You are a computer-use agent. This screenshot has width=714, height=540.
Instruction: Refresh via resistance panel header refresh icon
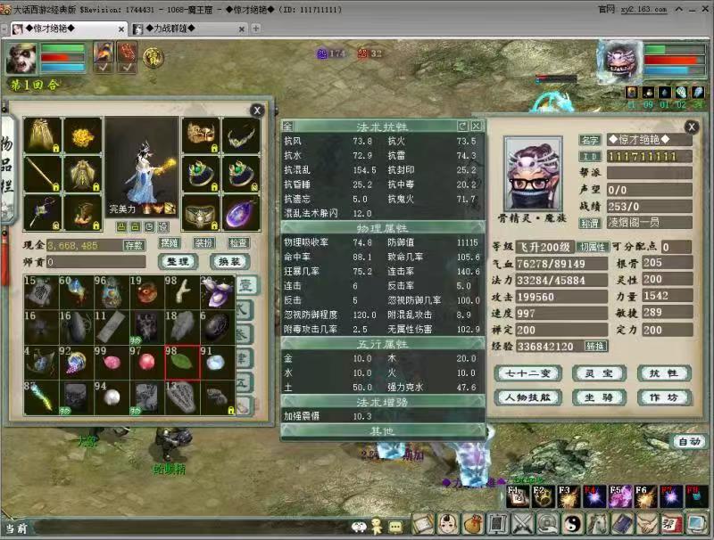[x=462, y=126]
